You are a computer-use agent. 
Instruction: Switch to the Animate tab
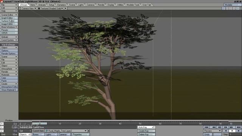click(42, 5)
